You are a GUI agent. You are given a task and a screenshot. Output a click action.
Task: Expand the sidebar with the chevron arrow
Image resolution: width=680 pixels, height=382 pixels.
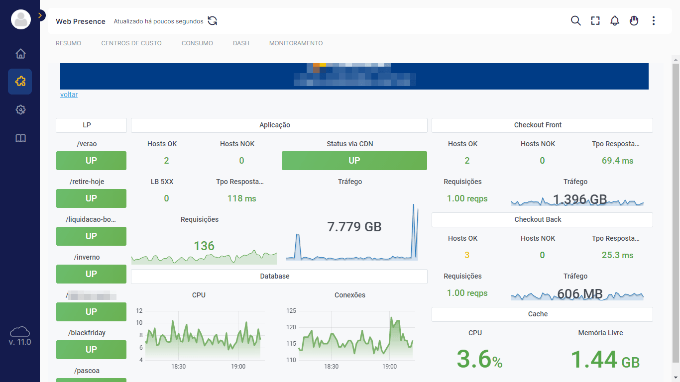tap(40, 15)
